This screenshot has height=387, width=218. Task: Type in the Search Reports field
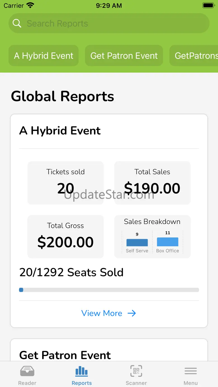(112, 23)
